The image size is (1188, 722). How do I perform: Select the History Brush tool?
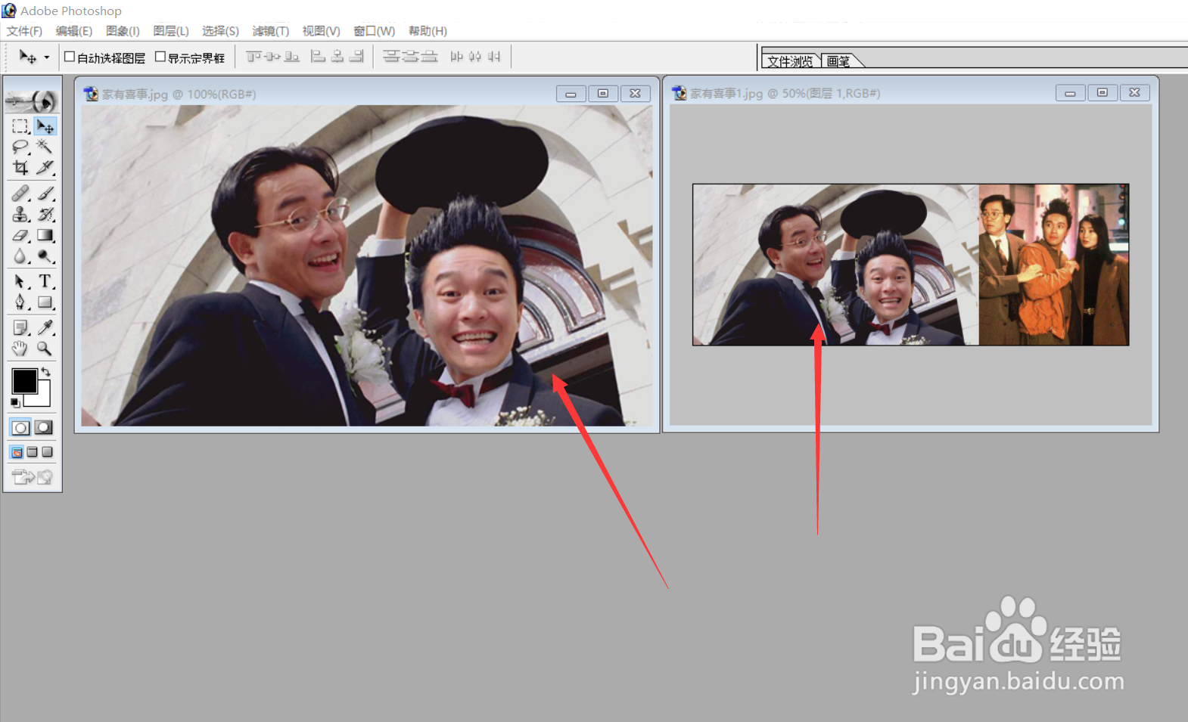coord(45,215)
